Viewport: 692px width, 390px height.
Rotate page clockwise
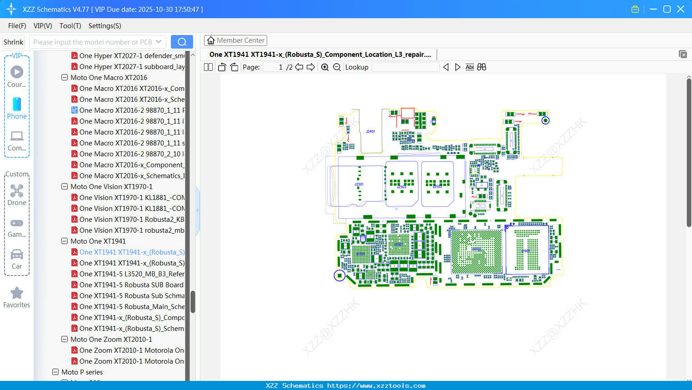pyautogui.click(x=234, y=67)
